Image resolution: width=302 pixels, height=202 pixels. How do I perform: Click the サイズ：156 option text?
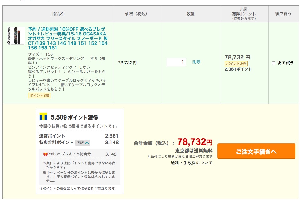[x=40, y=54]
